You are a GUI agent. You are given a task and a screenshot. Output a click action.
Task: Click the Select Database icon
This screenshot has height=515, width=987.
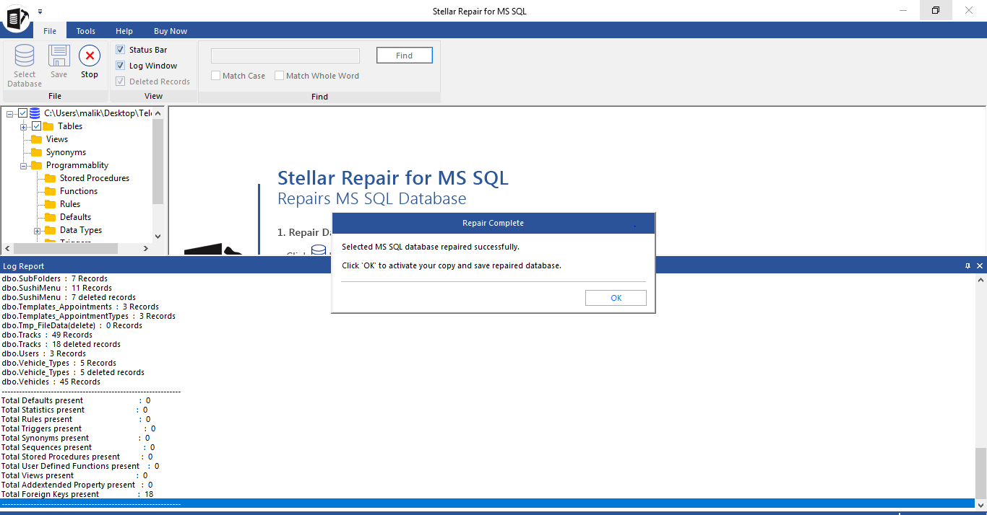25,56
